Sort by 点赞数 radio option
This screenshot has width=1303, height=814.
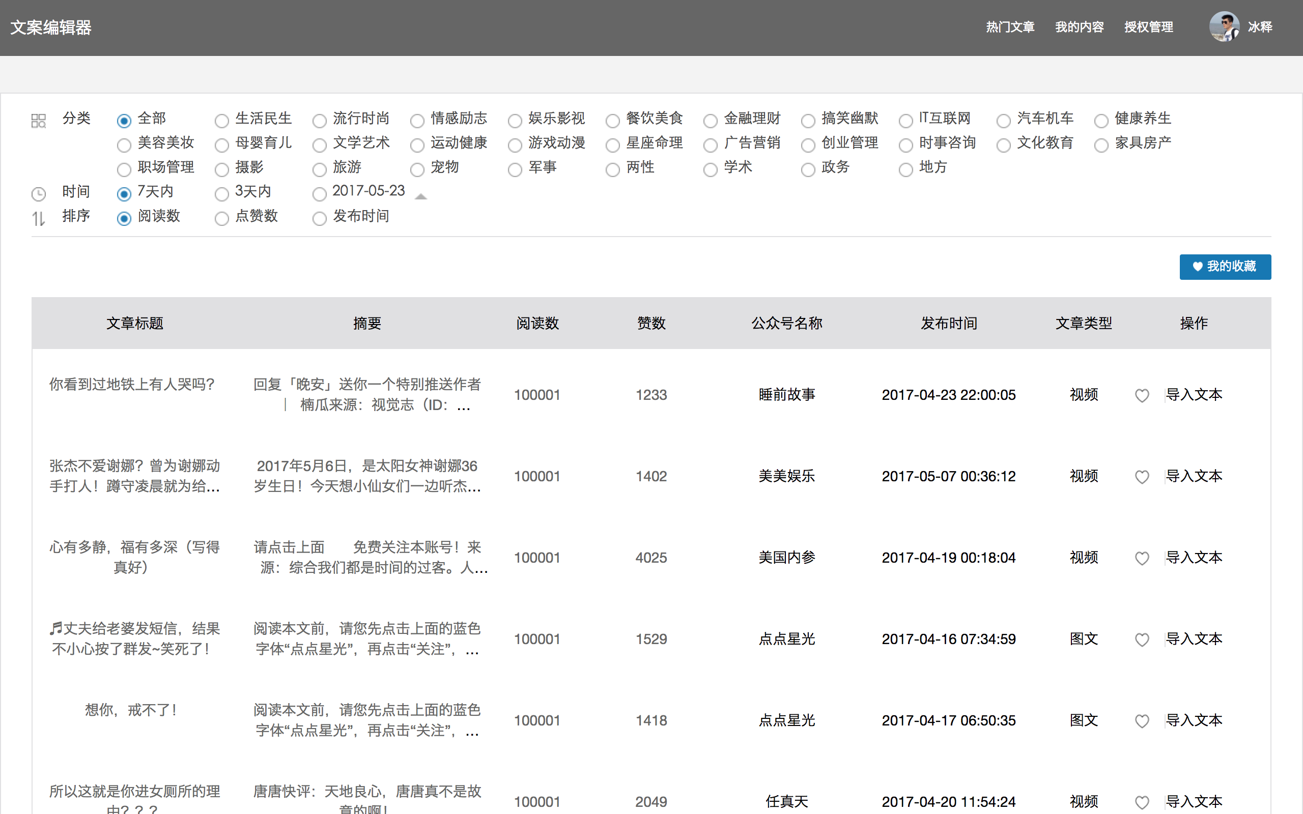tap(222, 219)
